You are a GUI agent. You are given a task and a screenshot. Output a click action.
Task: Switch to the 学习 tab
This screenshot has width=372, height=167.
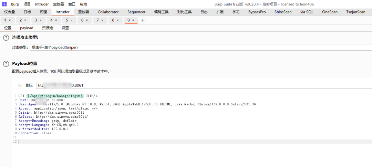click(x=236, y=12)
